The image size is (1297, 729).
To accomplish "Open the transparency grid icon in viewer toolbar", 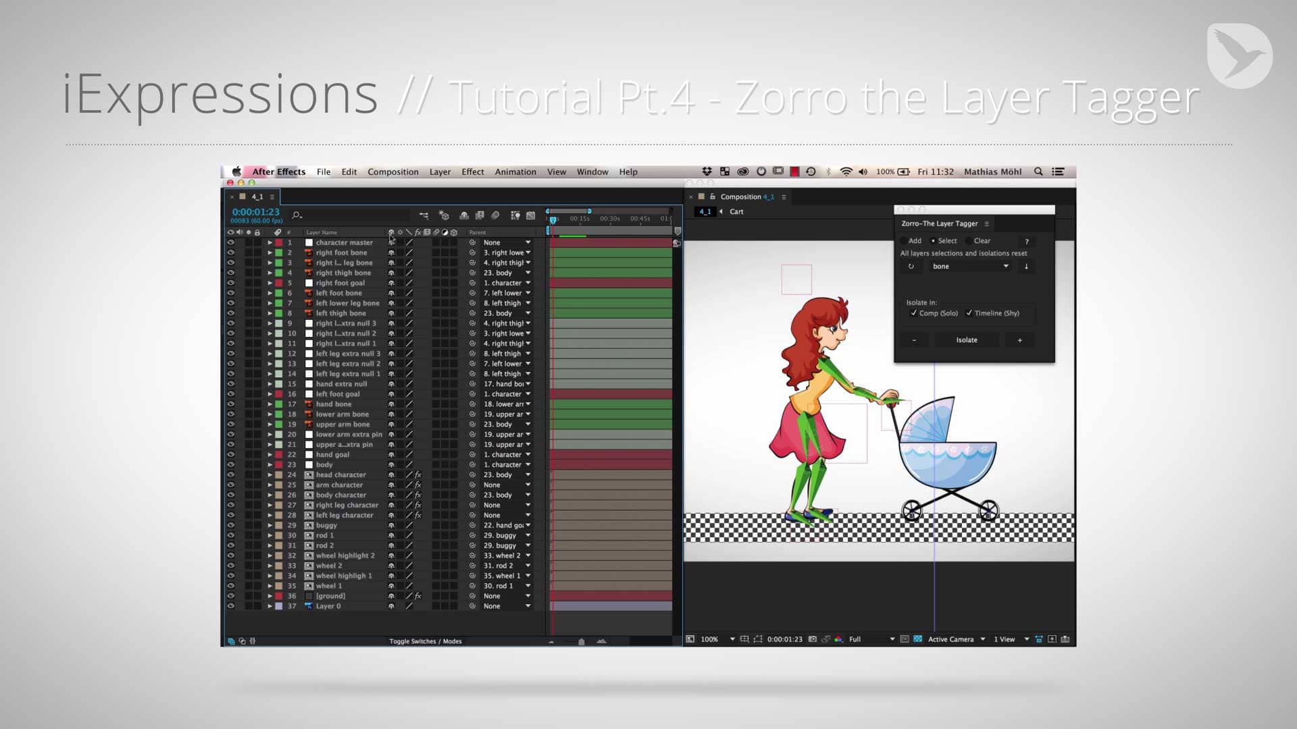I will pyautogui.click(x=917, y=639).
